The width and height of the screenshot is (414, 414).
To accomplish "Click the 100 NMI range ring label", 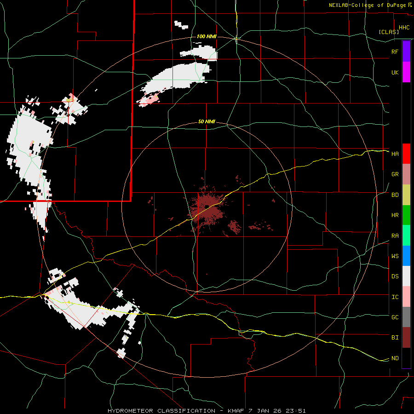I will (x=207, y=36).
